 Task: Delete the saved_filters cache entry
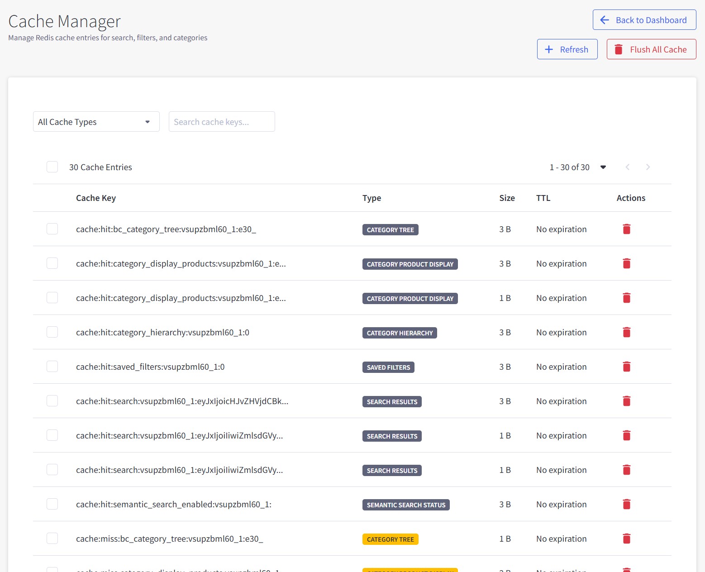[626, 367]
